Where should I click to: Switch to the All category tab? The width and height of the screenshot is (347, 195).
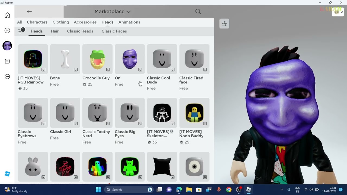(20, 22)
